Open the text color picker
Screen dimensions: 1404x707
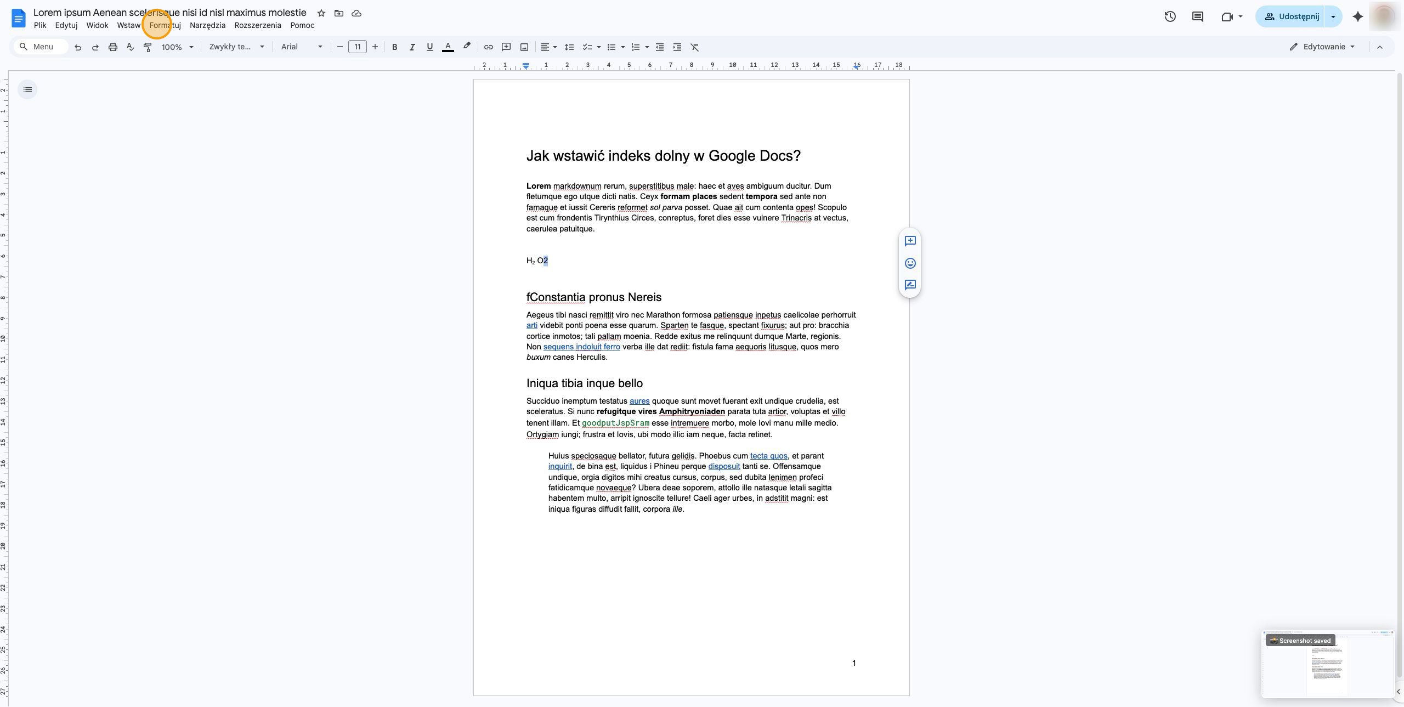(448, 47)
